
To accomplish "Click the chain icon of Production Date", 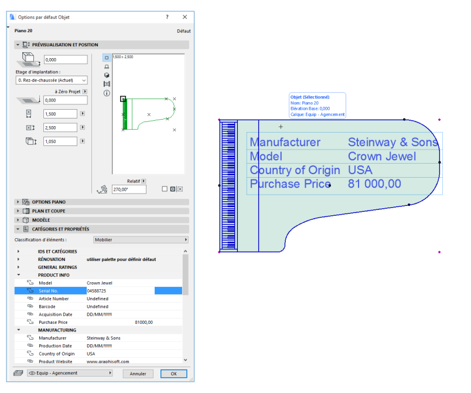I will tap(30, 345).
